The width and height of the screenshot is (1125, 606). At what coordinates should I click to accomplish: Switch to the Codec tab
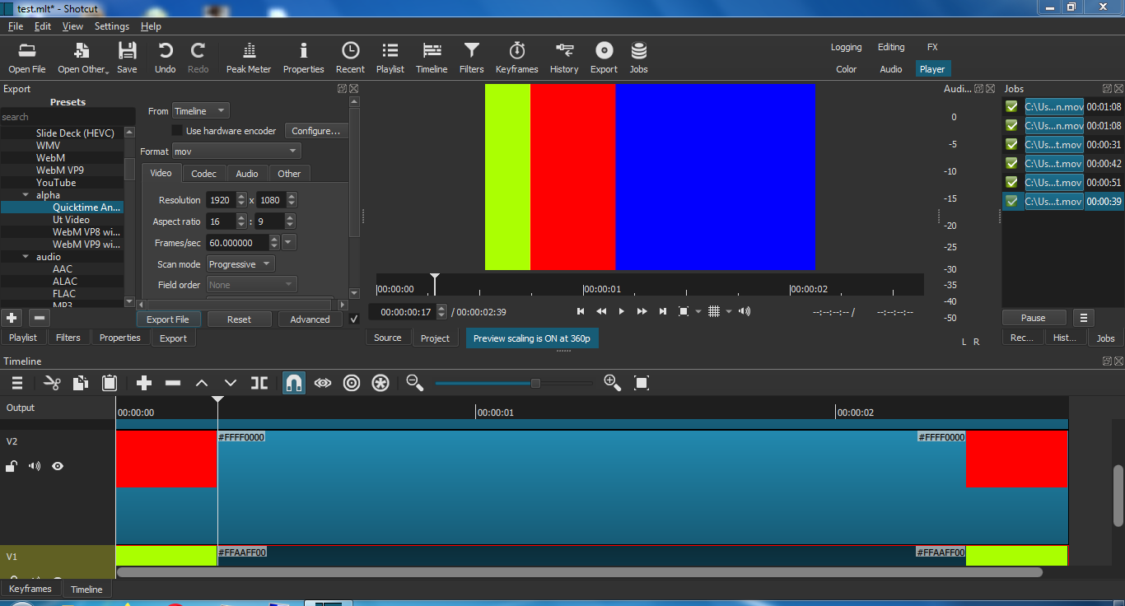[204, 174]
